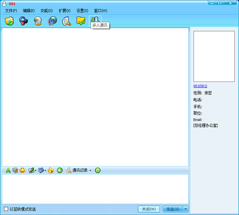Click the 发送(S) send button

(173, 209)
